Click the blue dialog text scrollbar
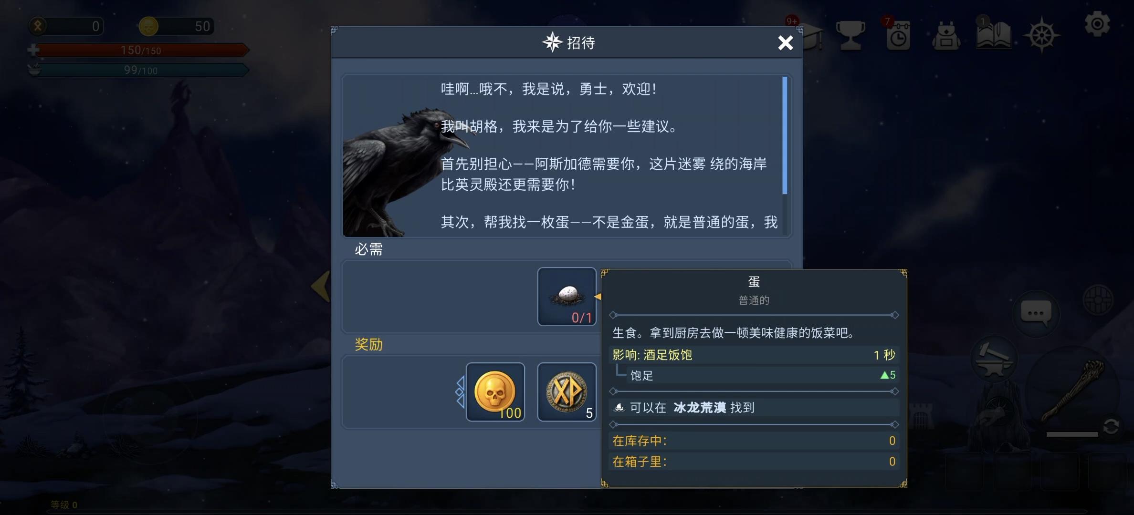 785,135
